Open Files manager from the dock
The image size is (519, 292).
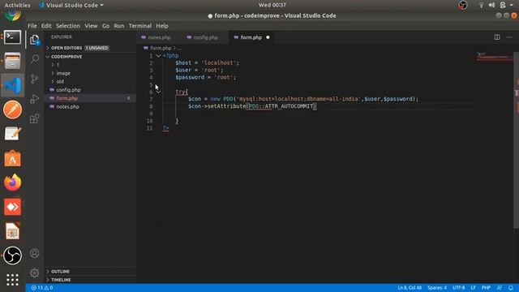13,62
